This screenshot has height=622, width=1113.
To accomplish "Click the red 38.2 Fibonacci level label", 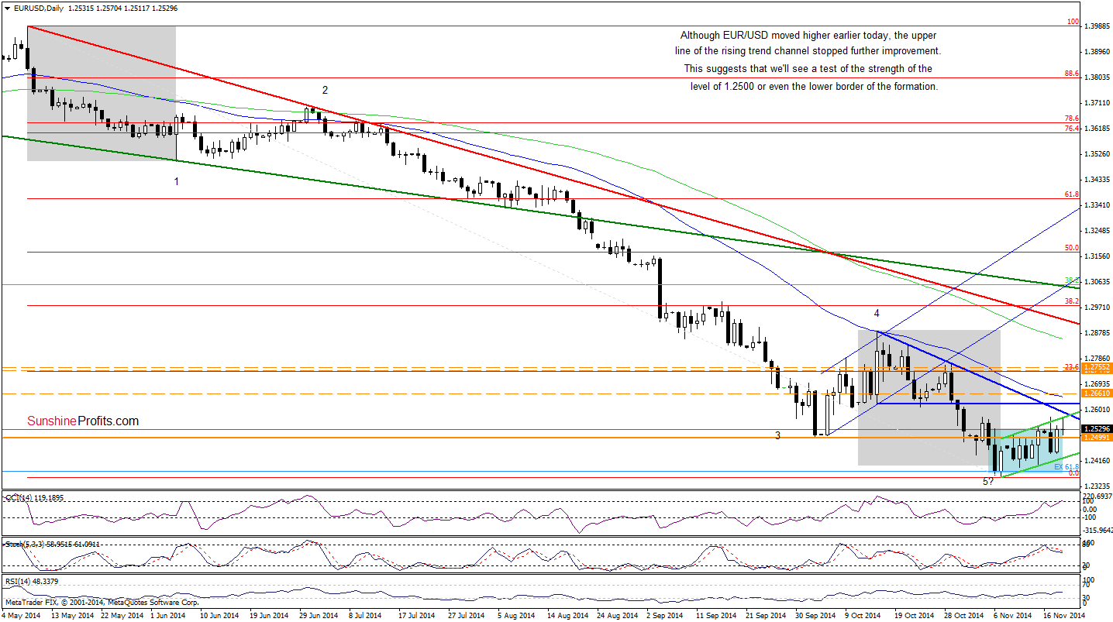I will pyautogui.click(x=1072, y=301).
